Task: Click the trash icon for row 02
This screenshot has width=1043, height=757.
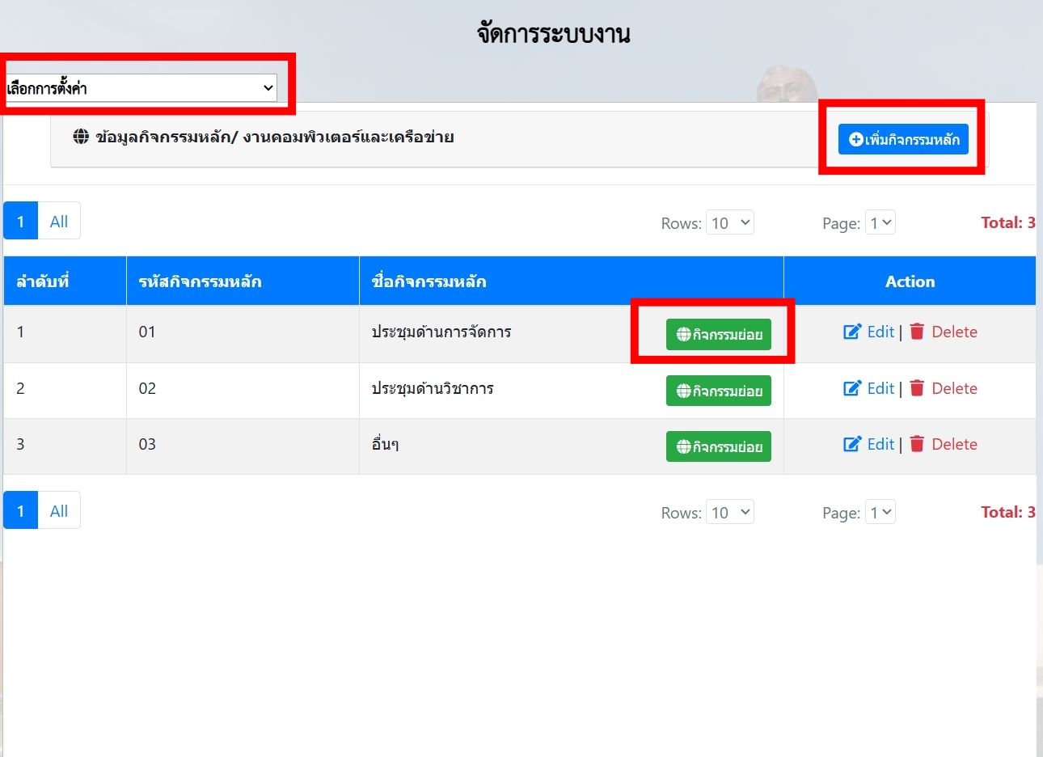Action: click(x=917, y=388)
